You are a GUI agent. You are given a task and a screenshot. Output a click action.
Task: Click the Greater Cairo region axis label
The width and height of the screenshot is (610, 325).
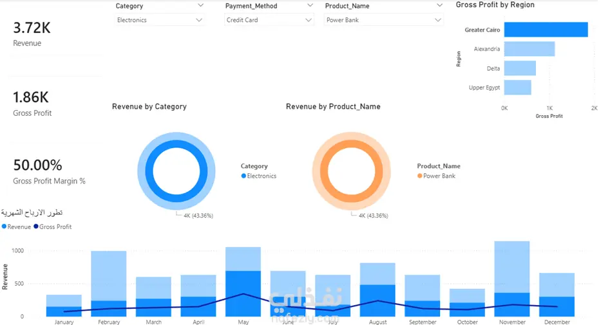tap(482, 30)
